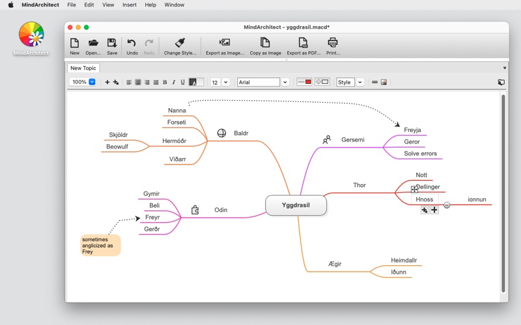
Task: Toggle underline formatting
Action: (183, 83)
